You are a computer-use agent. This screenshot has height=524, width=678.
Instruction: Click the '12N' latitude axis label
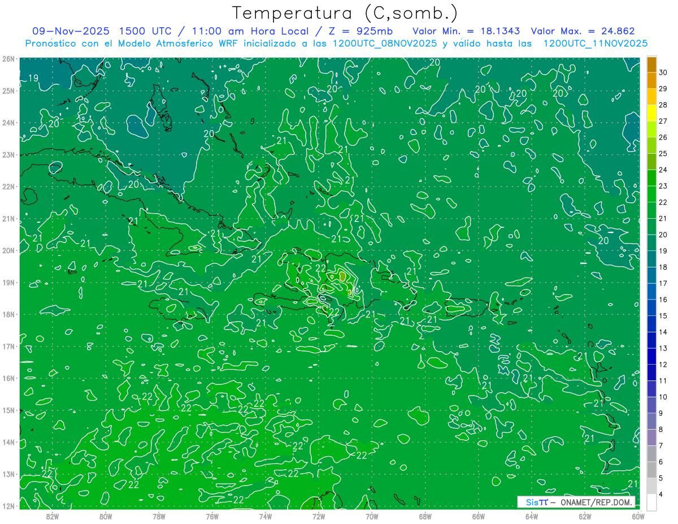8,506
